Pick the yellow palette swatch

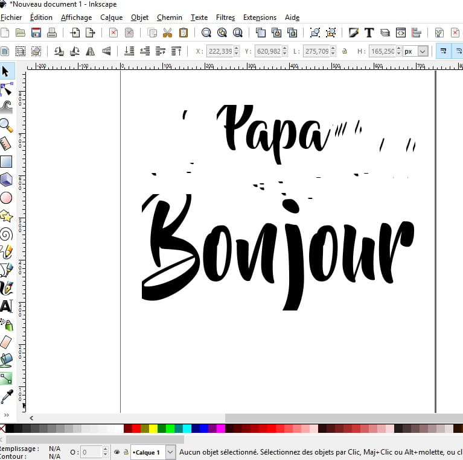(x=153, y=429)
